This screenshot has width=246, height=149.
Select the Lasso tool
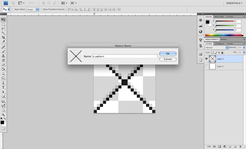tap(3, 29)
